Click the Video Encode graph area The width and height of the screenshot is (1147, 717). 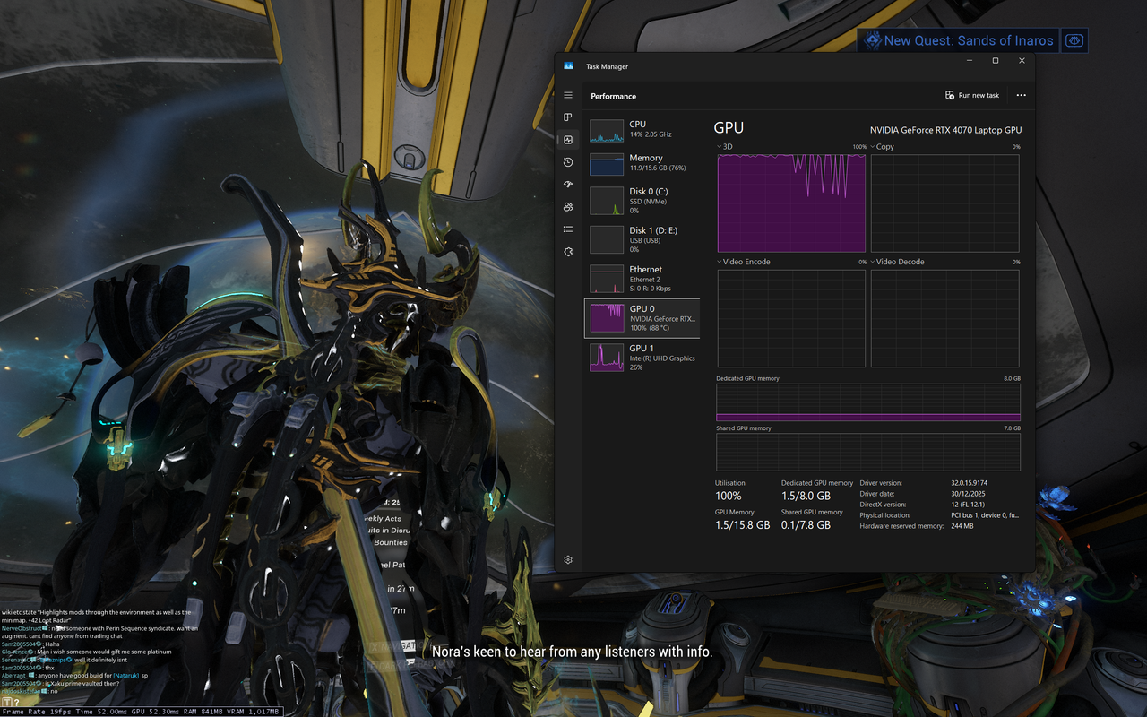coord(791,318)
